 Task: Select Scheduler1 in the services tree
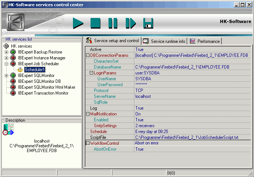35,70
